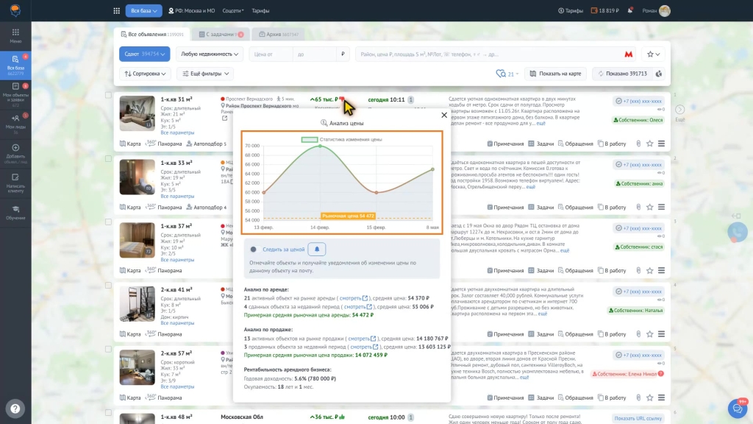Click the 8 мая data point on chart

pos(432,169)
